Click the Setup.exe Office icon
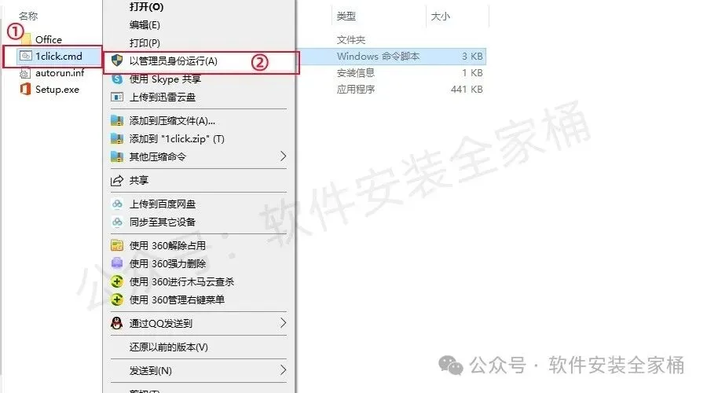Viewport: 707px width, 393px height. pos(25,89)
